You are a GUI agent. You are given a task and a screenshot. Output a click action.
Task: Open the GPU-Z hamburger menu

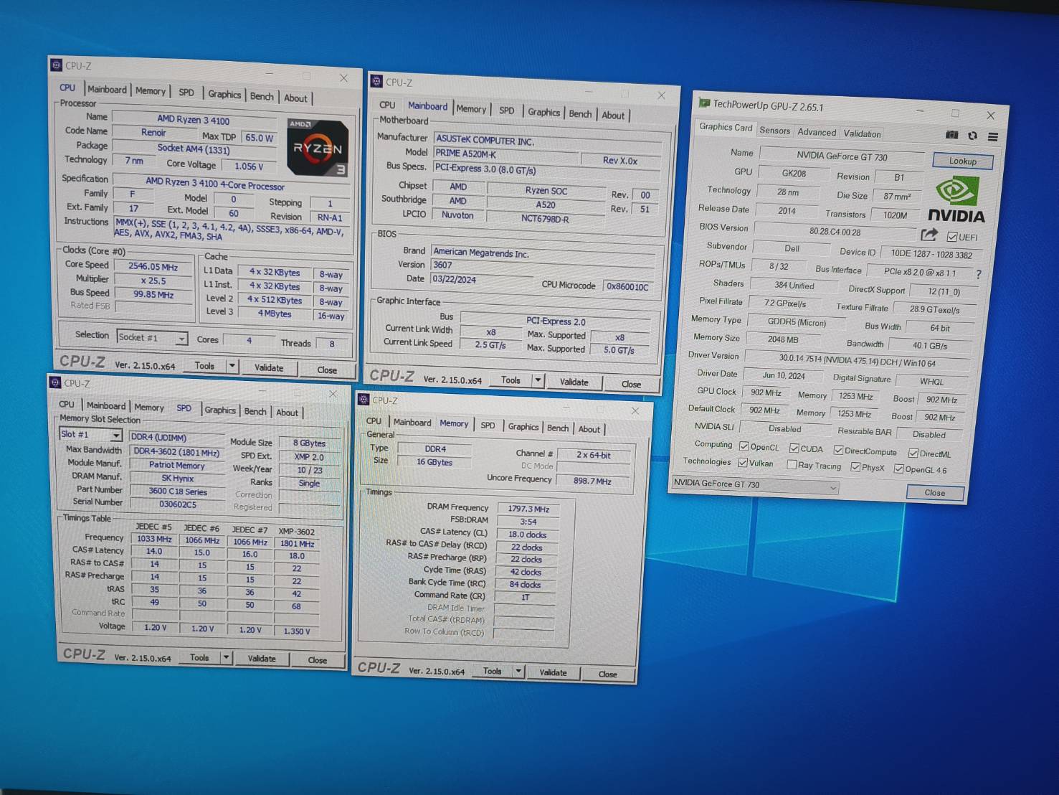point(993,136)
